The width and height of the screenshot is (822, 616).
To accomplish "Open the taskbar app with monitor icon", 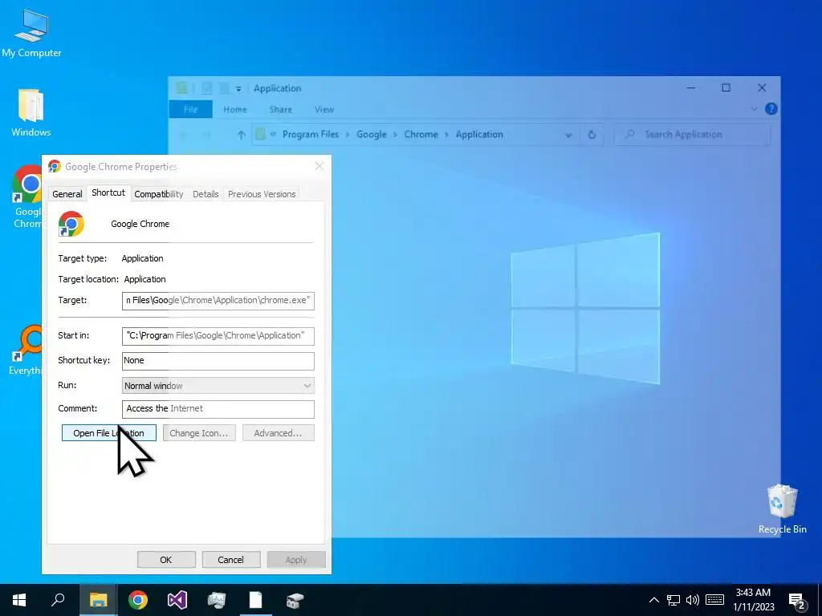I will (x=217, y=600).
